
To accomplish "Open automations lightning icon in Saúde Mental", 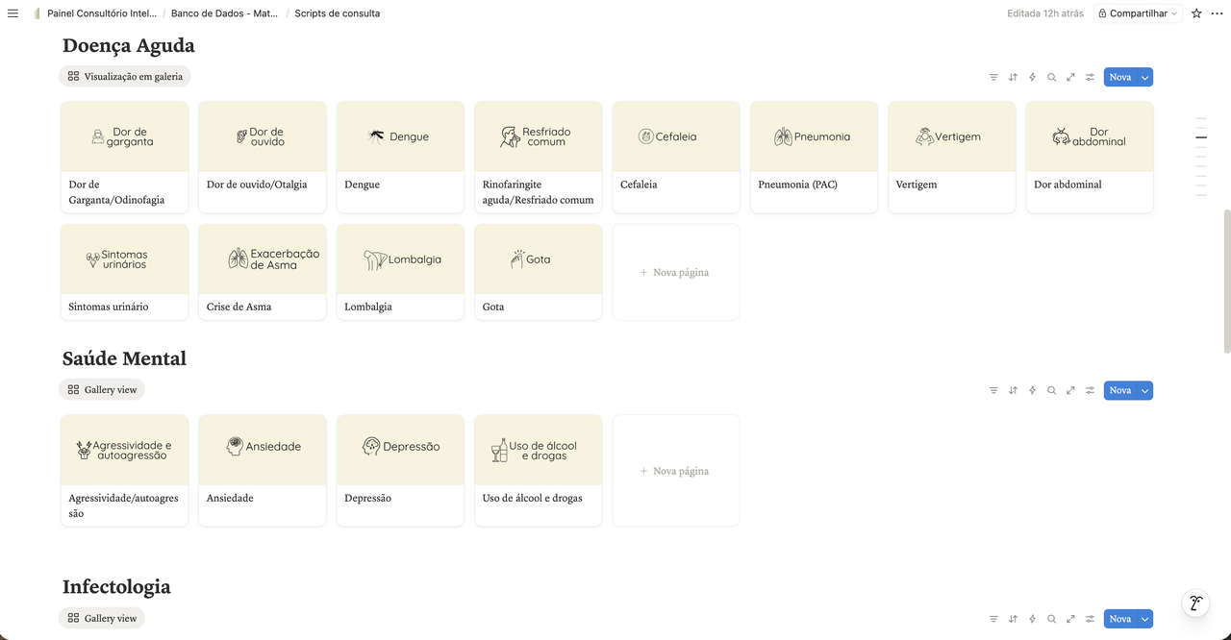I will click(x=1032, y=391).
